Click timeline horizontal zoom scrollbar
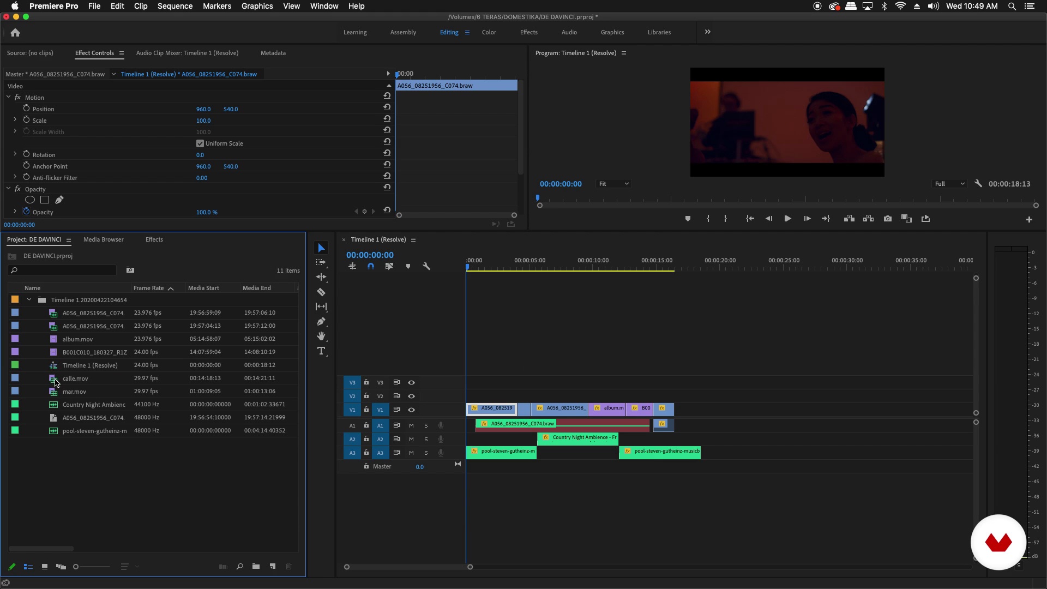The width and height of the screenshot is (1047, 589). tap(408, 567)
